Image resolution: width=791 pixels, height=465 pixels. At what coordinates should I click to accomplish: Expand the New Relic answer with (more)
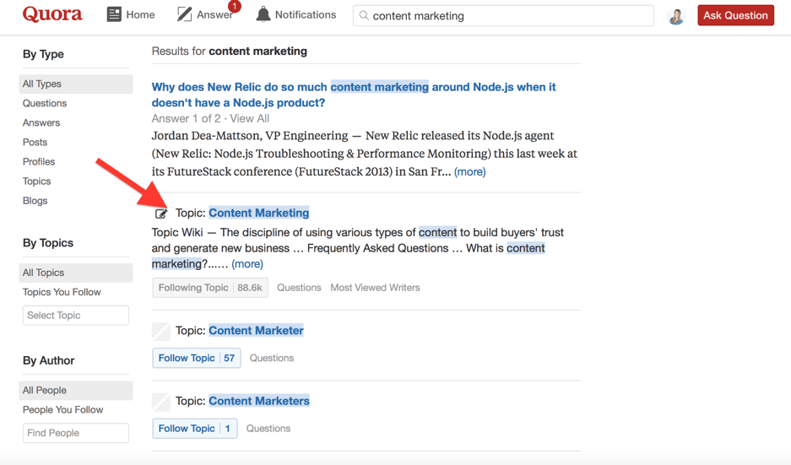(x=469, y=172)
